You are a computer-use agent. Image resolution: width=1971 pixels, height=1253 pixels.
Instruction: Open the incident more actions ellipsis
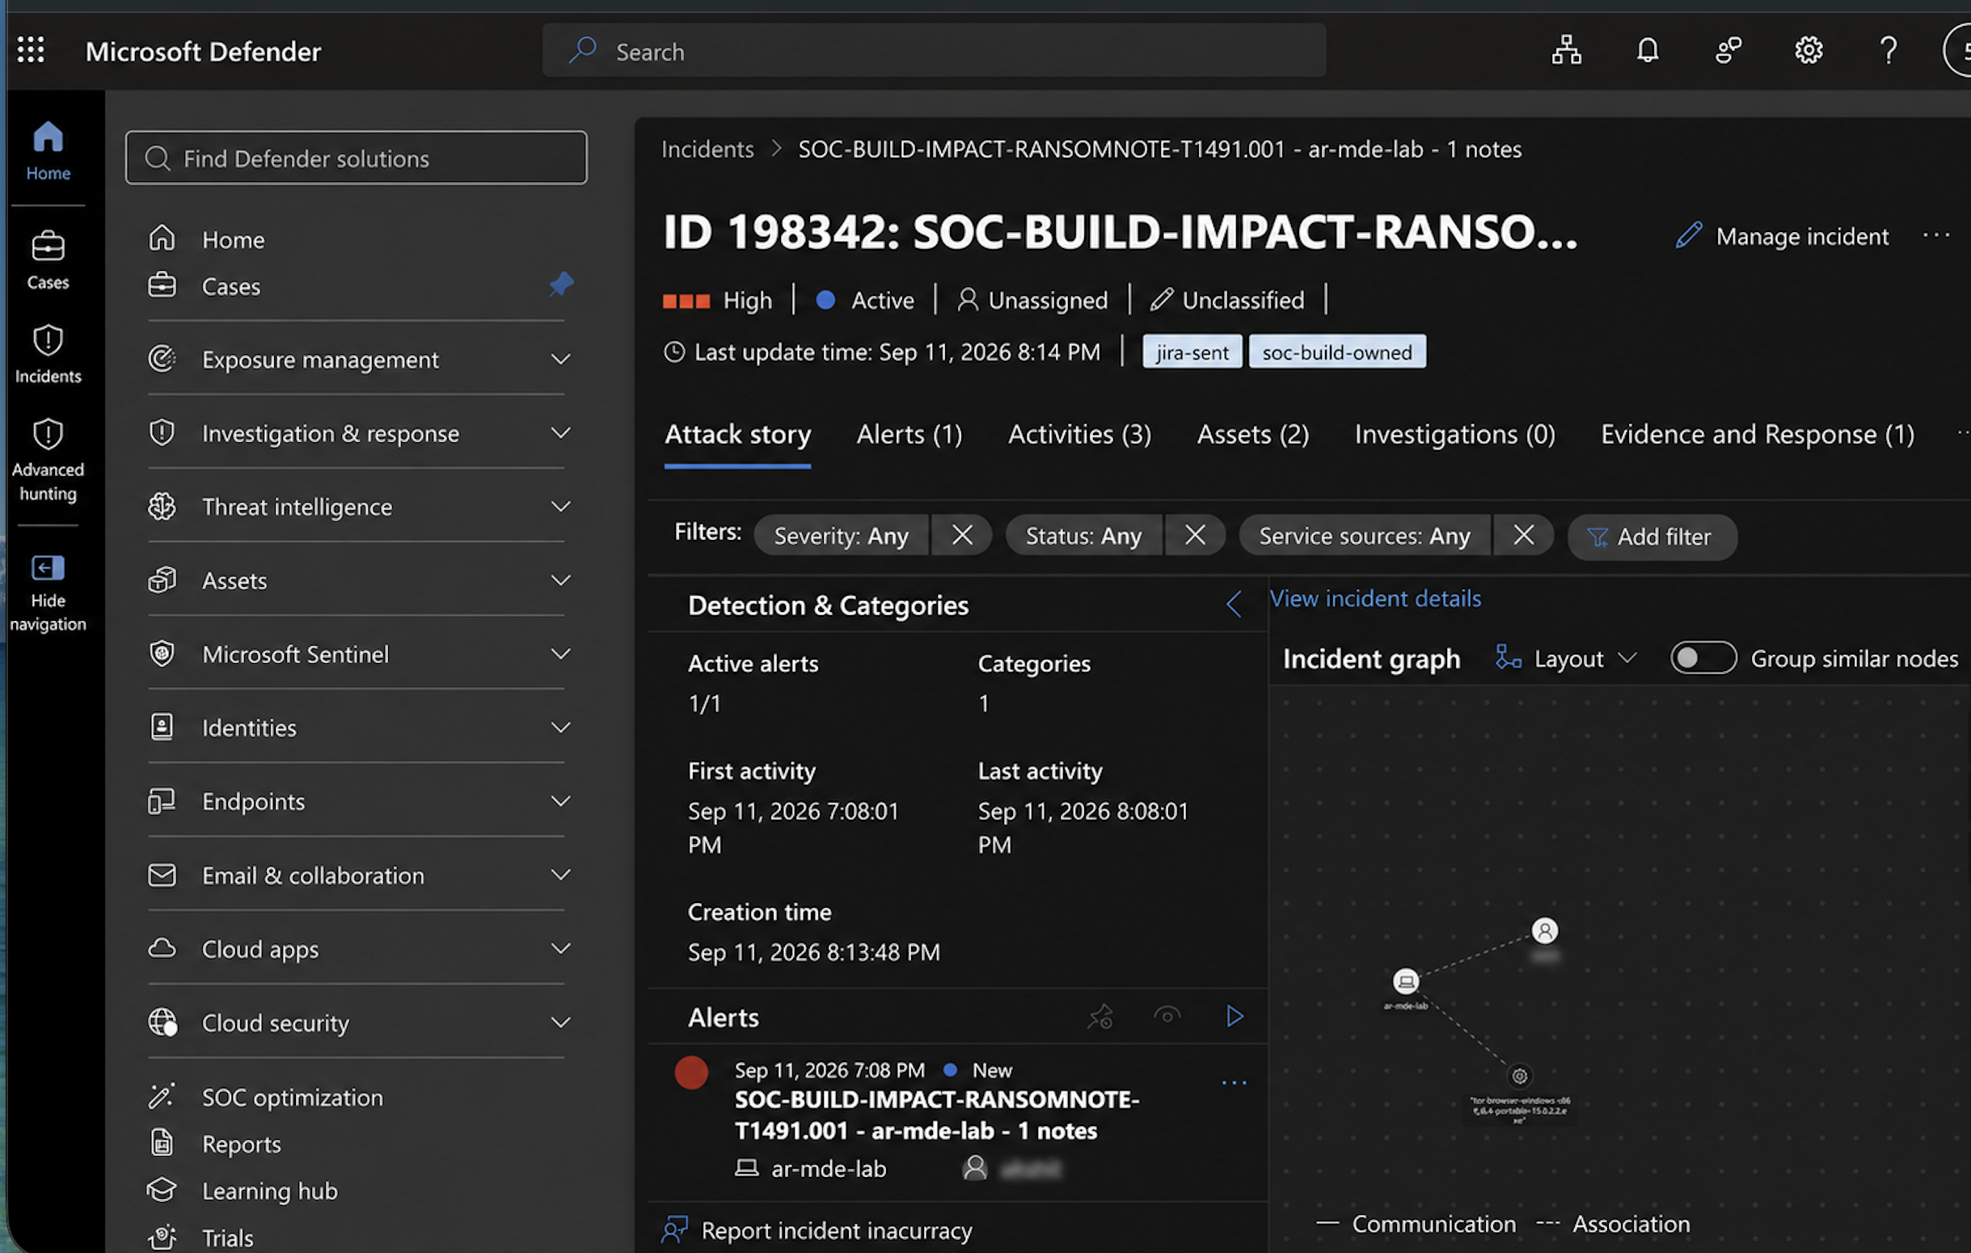(x=1936, y=235)
